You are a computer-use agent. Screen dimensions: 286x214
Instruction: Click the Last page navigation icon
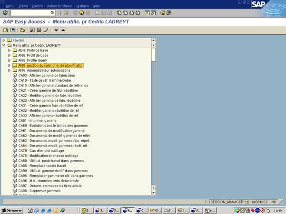(138, 13)
